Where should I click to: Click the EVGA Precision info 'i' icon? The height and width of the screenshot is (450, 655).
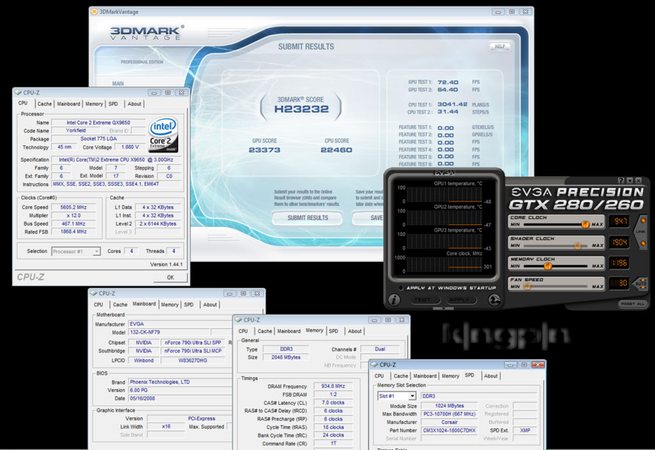coord(394,300)
